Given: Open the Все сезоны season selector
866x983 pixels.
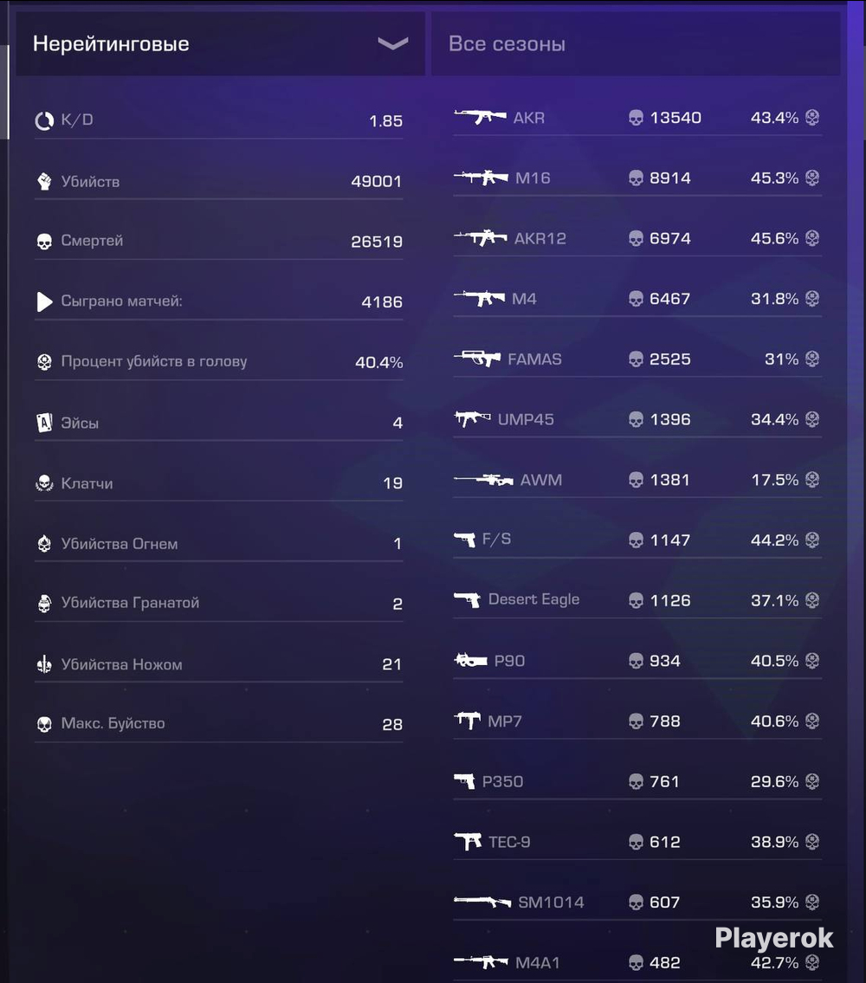Looking at the screenshot, I should [636, 44].
